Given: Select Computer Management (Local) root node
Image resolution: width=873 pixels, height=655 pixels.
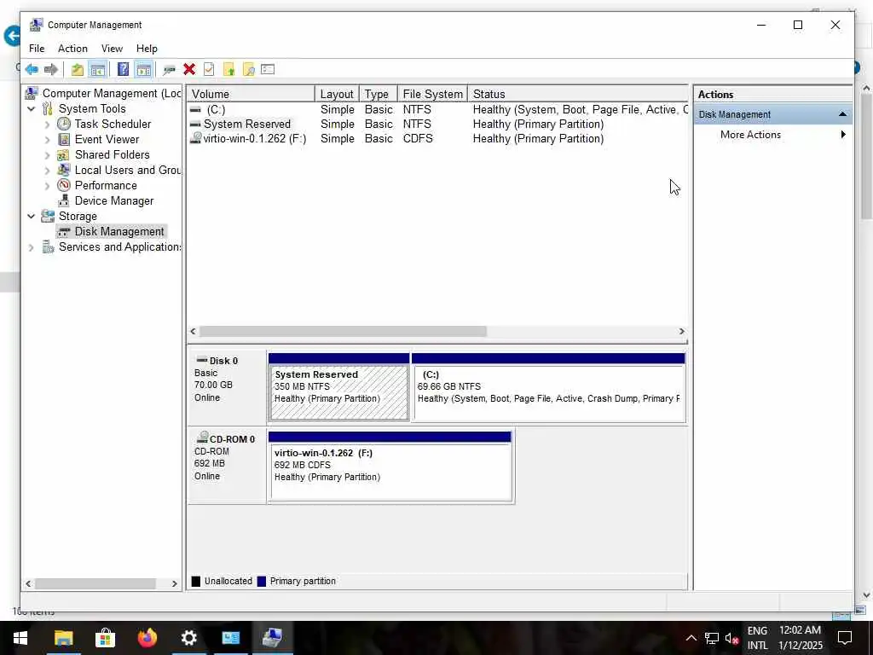Looking at the screenshot, I should 112,93.
